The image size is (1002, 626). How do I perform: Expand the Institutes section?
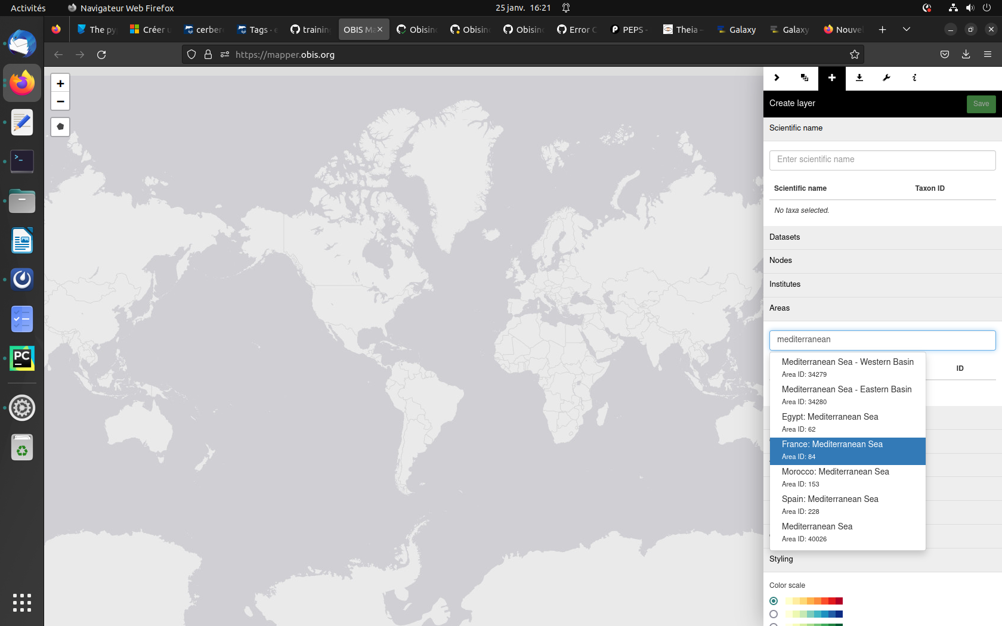[x=883, y=284]
